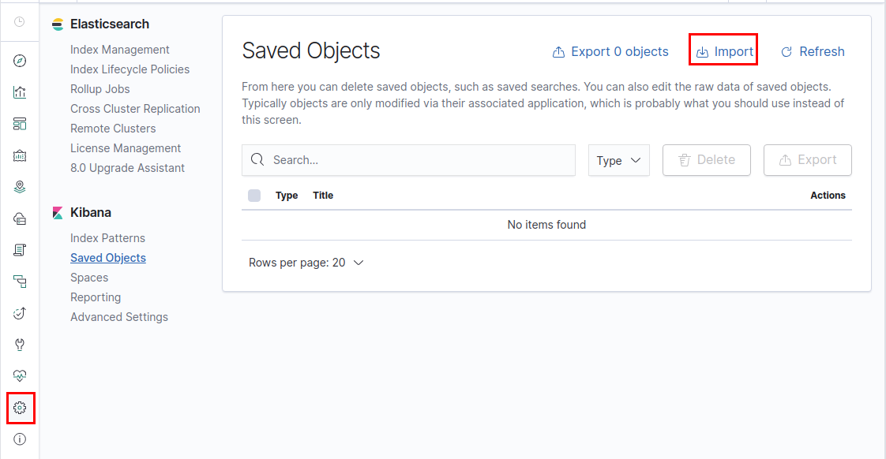Open Index Lifecycle Policies
The height and width of the screenshot is (459, 886).
(x=130, y=69)
